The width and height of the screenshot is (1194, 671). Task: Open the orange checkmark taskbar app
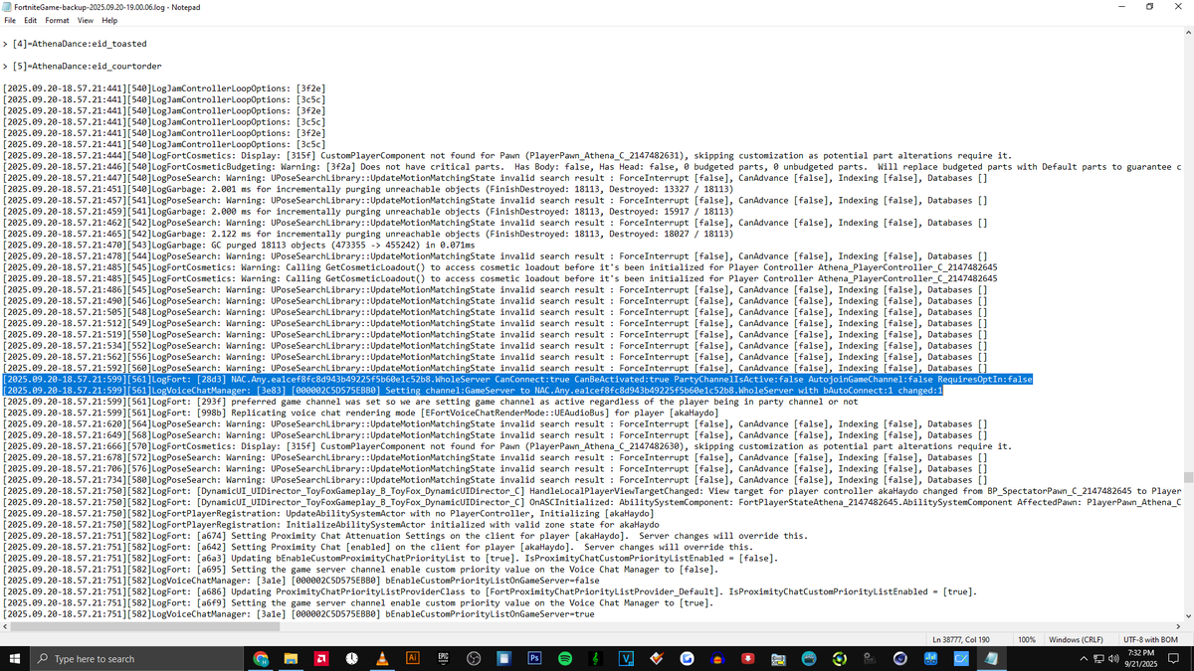[656, 658]
